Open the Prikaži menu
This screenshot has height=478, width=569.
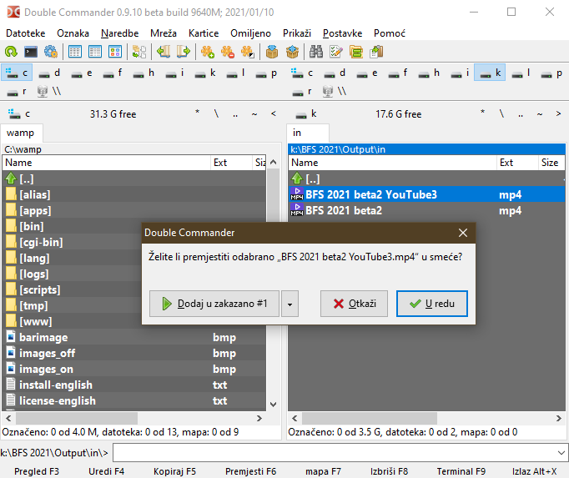click(297, 33)
